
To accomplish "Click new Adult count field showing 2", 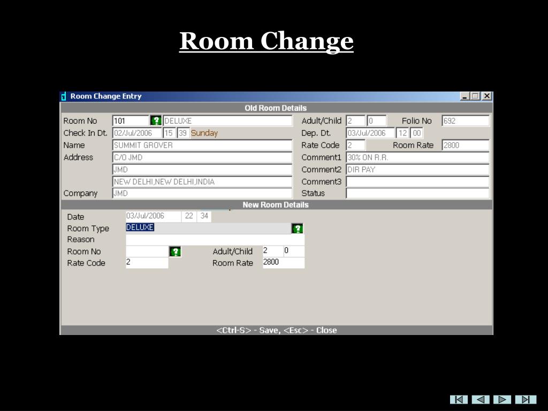I will pyautogui.click(x=272, y=251).
